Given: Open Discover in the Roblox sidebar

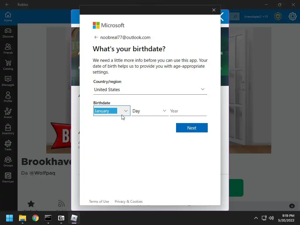Looking at the screenshot, I should pos(8,33).
